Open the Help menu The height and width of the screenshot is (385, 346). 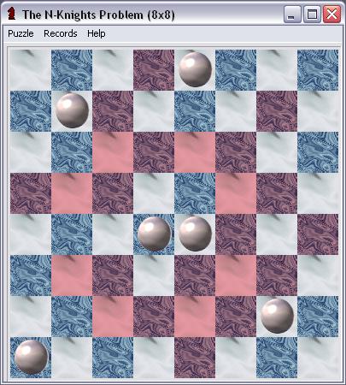[97, 33]
